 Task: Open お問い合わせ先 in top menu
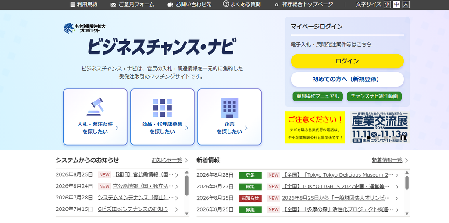point(193,4)
